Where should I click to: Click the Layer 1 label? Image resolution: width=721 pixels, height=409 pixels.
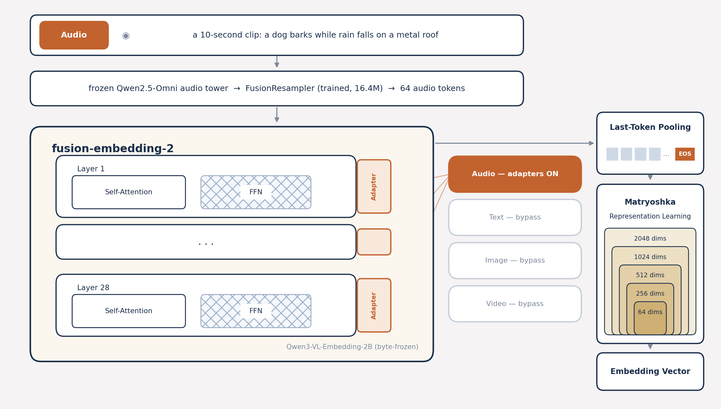point(91,169)
